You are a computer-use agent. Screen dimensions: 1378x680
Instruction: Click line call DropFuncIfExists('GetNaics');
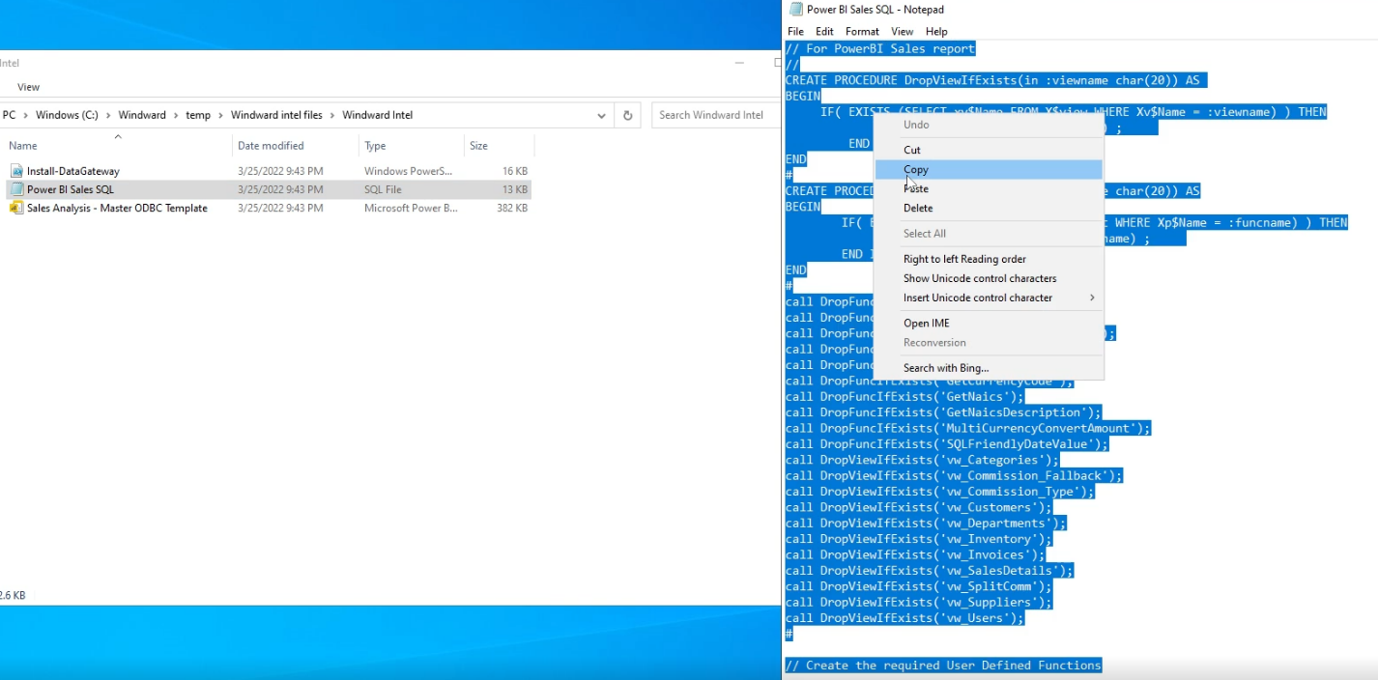[904, 396]
